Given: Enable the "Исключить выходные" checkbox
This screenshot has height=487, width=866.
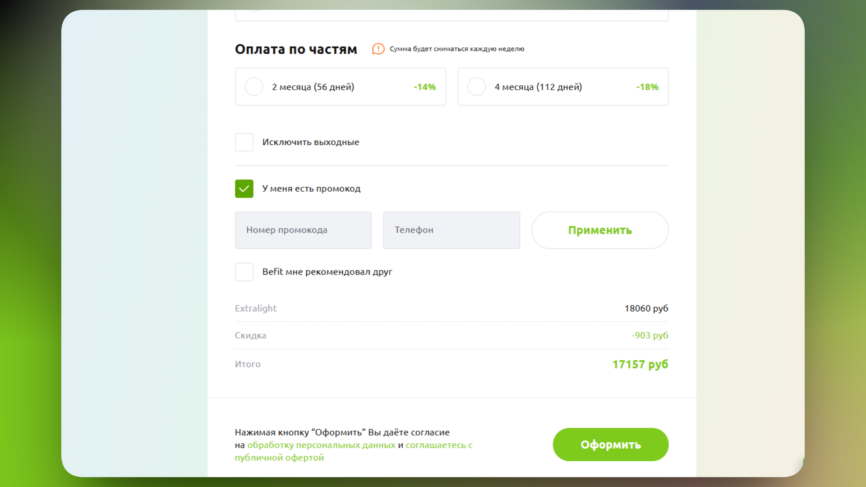Looking at the screenshot, I should 244,142.
